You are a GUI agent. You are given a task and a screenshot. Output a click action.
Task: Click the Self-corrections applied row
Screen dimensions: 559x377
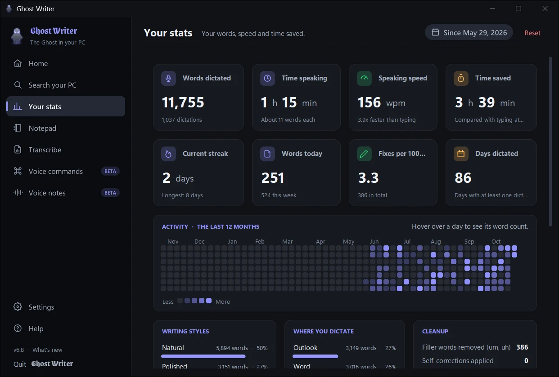click(x=475, y=361)
